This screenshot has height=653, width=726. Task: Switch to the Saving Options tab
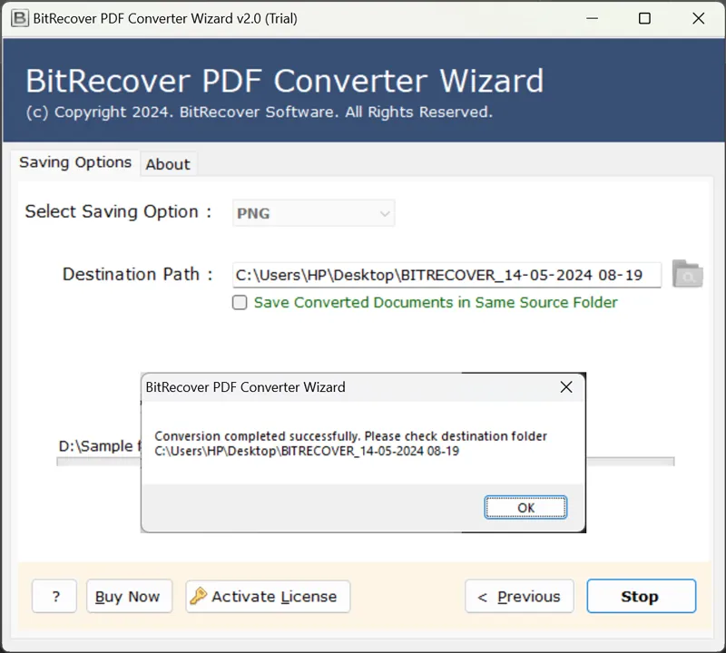pyautogui.click(x=75, y=162)
